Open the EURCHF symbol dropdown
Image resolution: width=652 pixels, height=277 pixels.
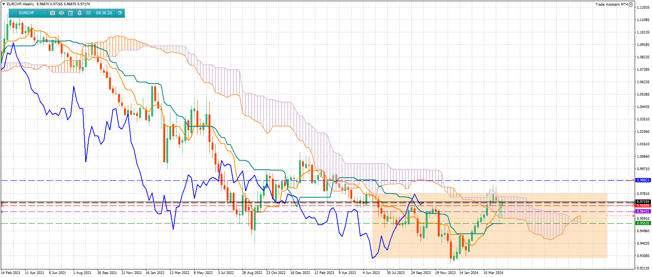[32, 13]
